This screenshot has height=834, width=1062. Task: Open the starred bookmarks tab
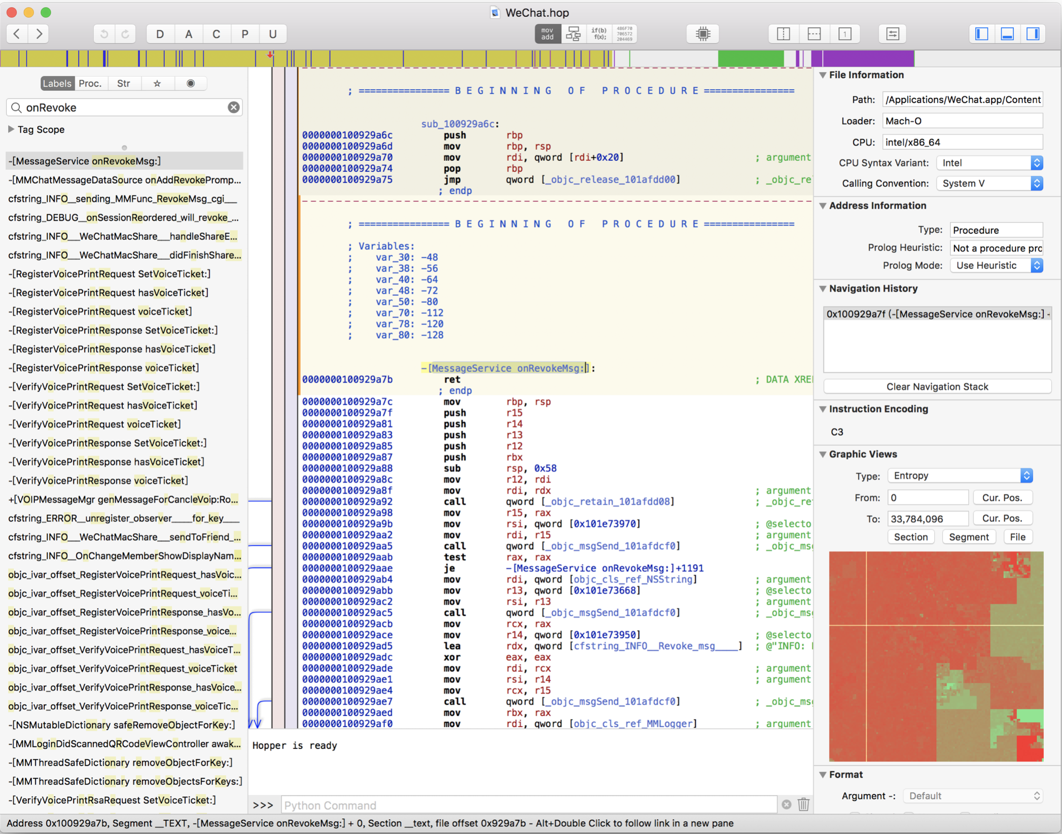pyautogui.click(x=157, y=83)
